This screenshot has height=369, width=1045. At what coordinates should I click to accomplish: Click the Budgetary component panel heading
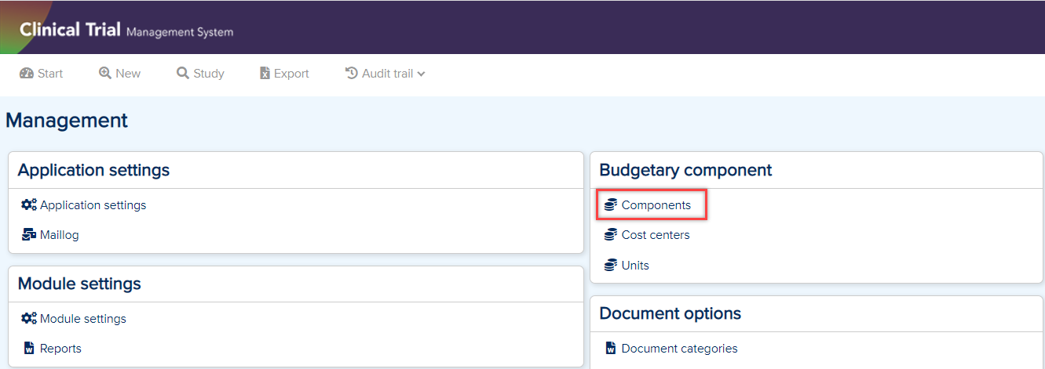[x=685, y=170]
